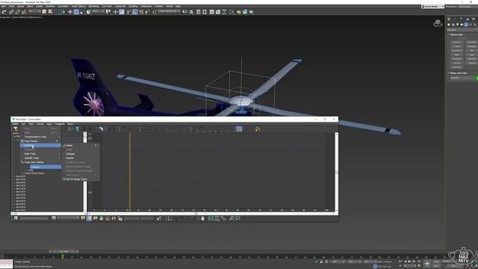Viewport: 478px width, 269px height.
Task: Toggle Set Key mode
Action: coord(436,266)
